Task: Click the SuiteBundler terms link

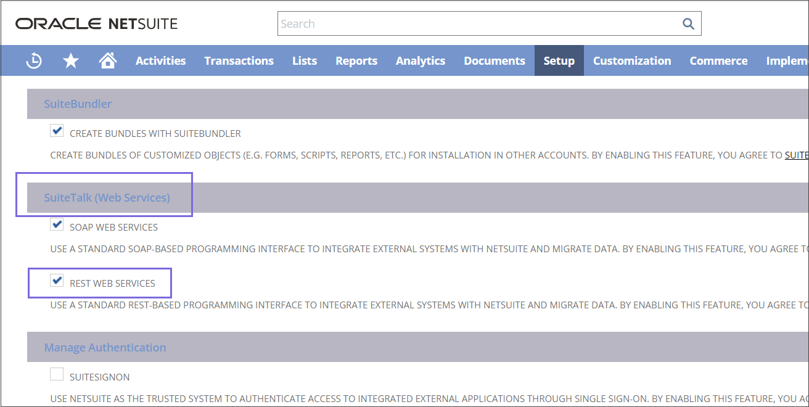Action: (796, 155)
